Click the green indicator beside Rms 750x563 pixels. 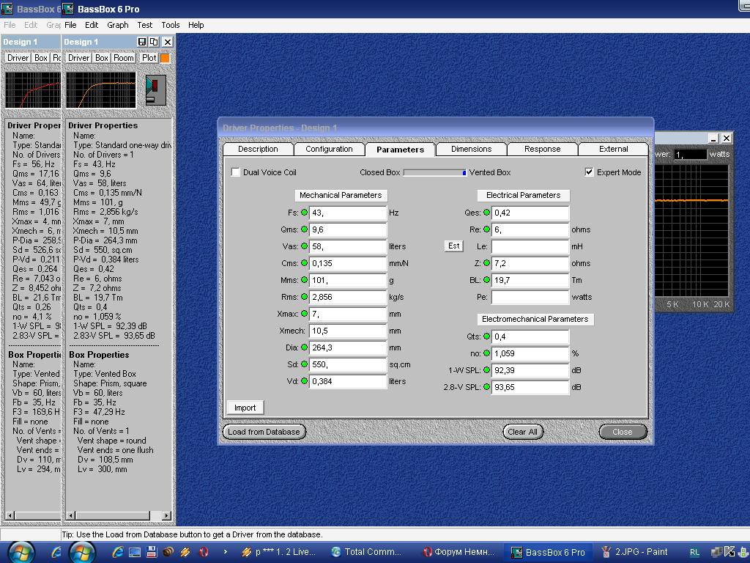(304, 297)
